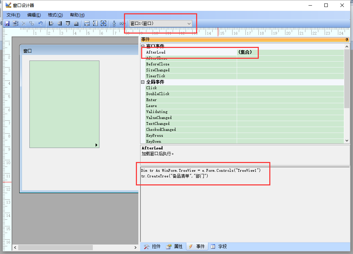Select the KeyDown global event row
Viewport: 353px width, 254px height.
pyautogui.click(x=244, y=141)
